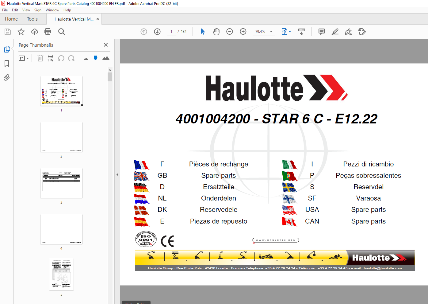Open the stamp/more tools icon
Screen dimensions: 428x304
[362, 32]
